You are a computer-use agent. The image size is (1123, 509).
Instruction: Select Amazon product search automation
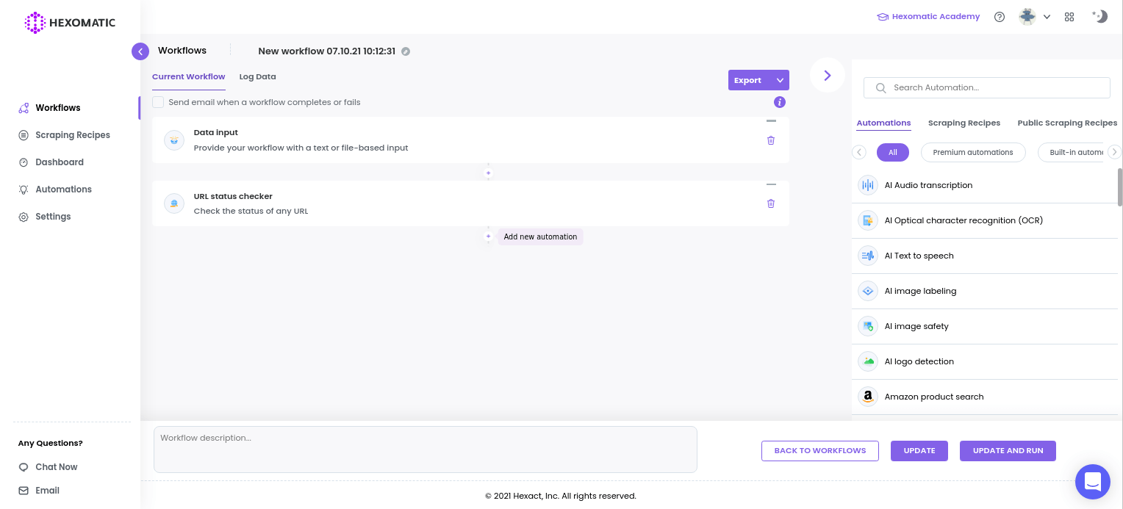point(933,397)
